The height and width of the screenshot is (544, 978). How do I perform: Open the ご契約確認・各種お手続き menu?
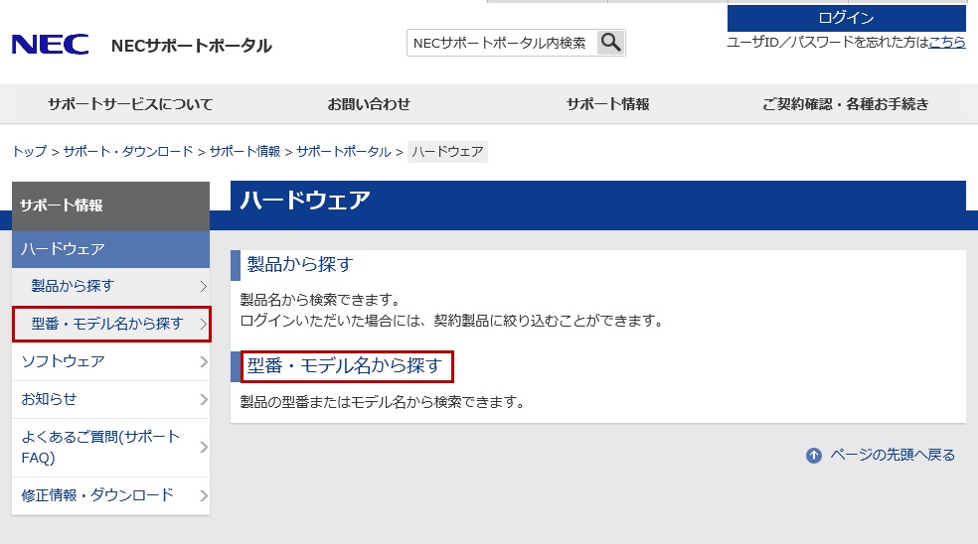[845, 104]
